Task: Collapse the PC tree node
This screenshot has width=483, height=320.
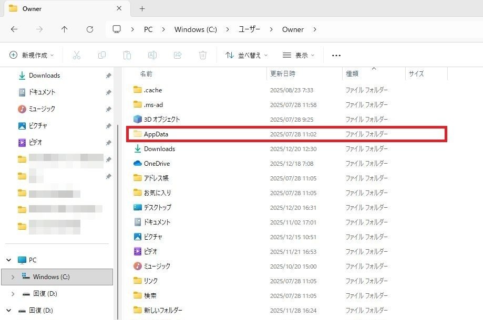Action: [x=8, y=260]
